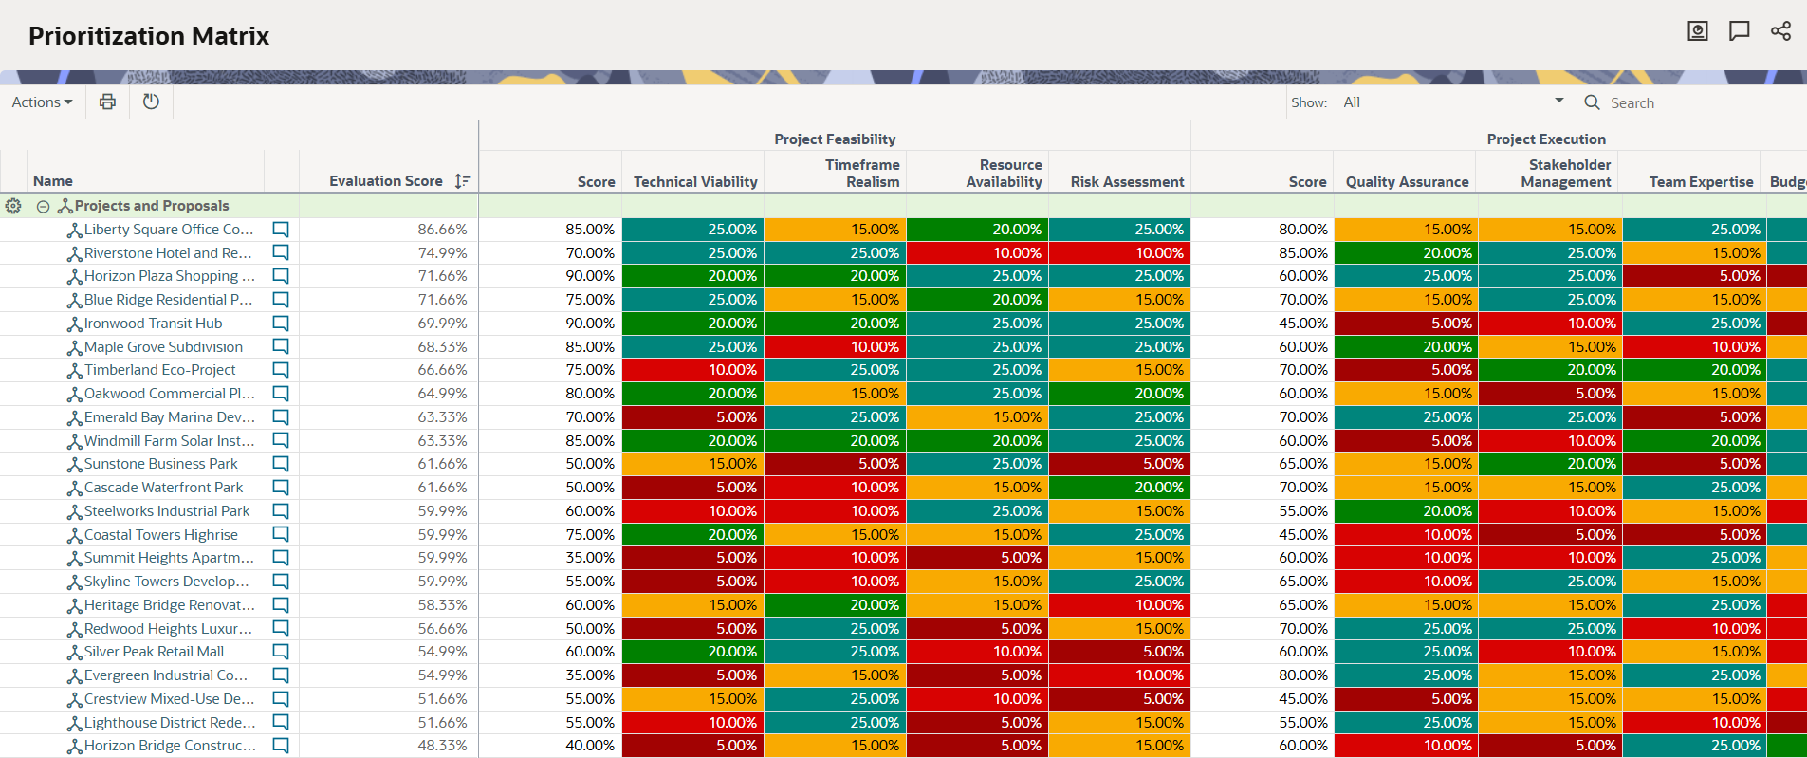
Task: Click Horizon Plaza dark red Team Expertise cell
Action: point(1693,276)
